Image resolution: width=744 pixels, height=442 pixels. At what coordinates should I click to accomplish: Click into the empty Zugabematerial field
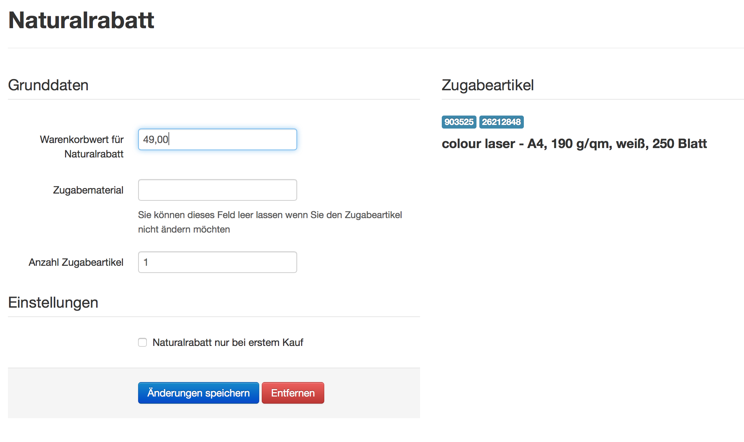(217, 190)
